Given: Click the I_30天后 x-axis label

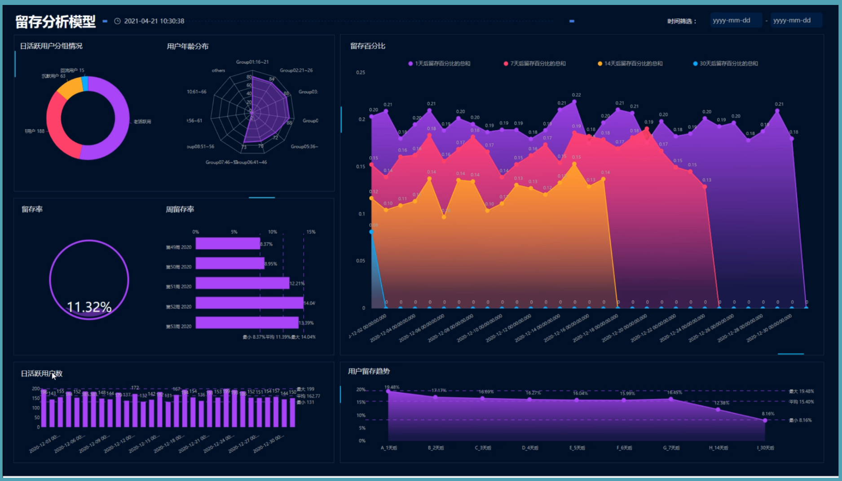Looking at the screenshot, I should click(765, 448).
